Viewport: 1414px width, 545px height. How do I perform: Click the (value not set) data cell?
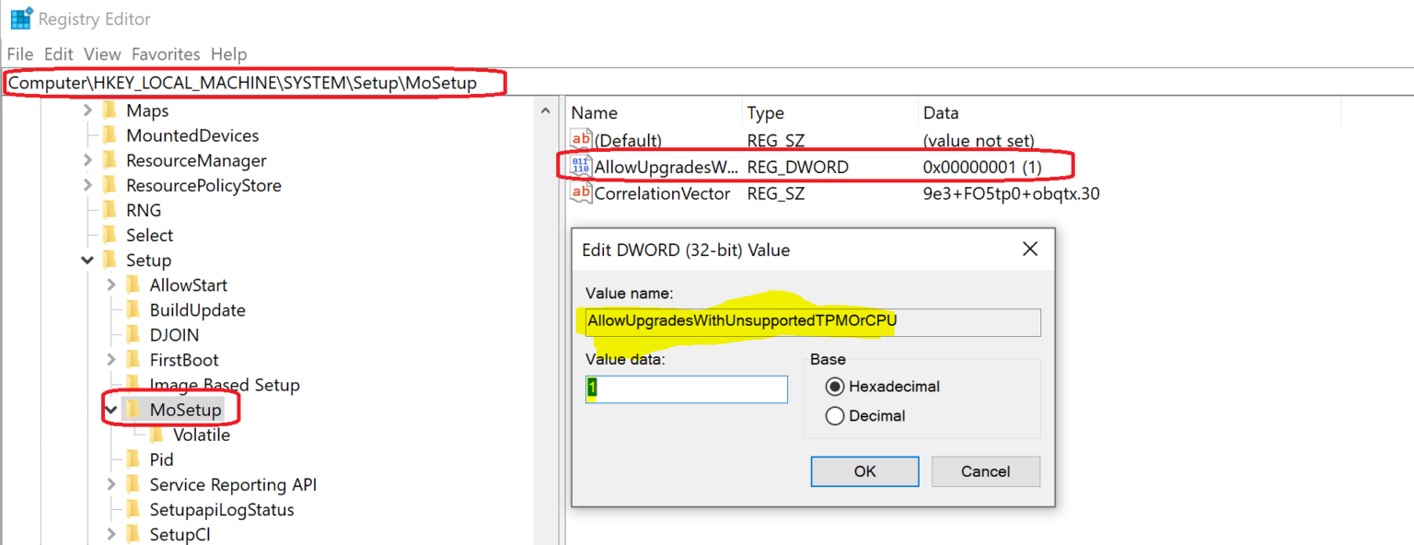[x=979, y=140]
